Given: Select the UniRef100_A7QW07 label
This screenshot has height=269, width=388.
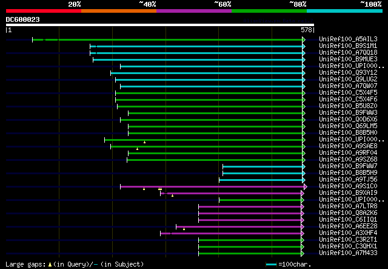Looking at the screenshot, I should 348,86.
